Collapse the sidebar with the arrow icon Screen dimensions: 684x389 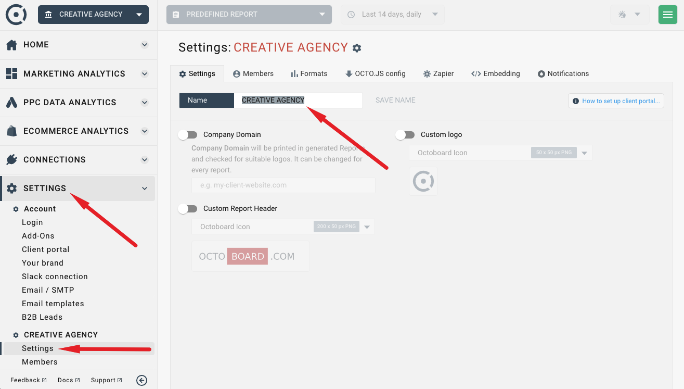pyautogui.click(x=141, y=380)
